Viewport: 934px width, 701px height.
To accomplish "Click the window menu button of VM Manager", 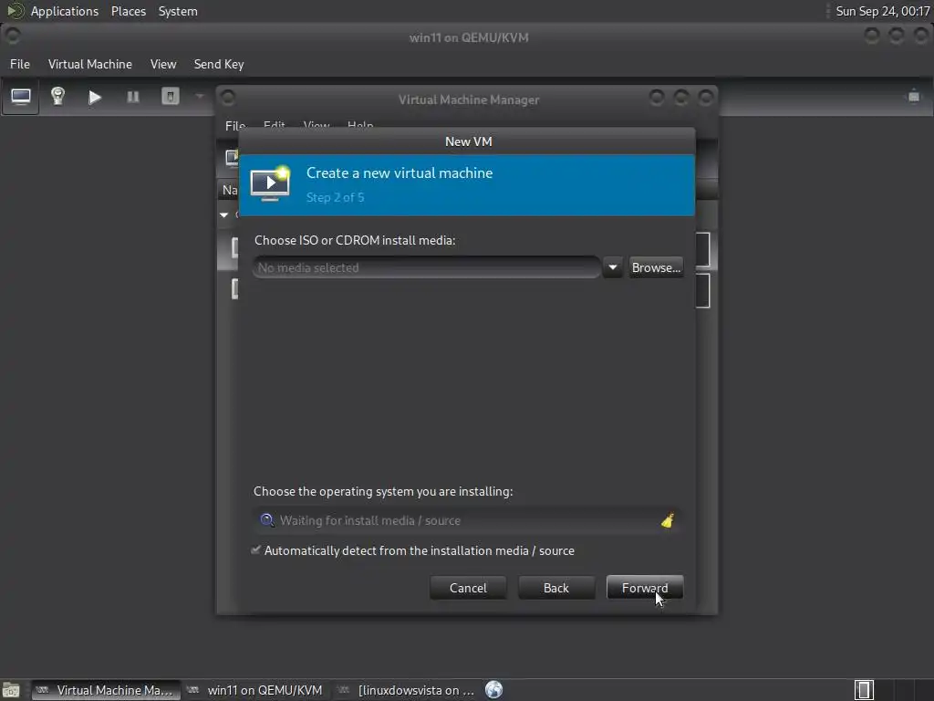I will click(x=228, y=98).
